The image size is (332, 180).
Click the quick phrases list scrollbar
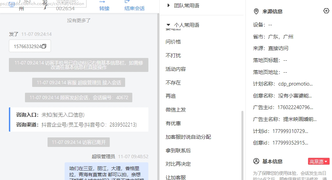pos(242,145)
